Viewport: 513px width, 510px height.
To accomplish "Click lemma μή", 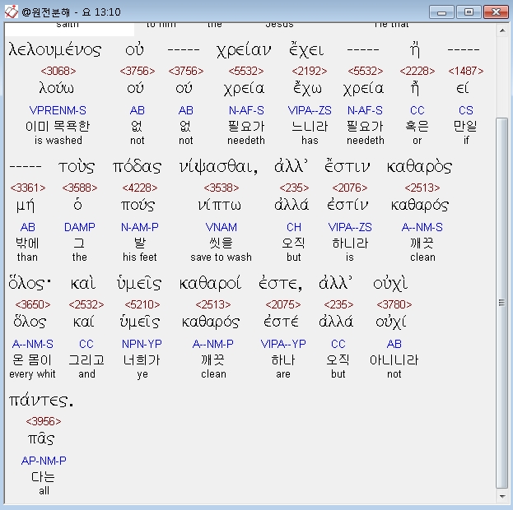I will point(26,206).
